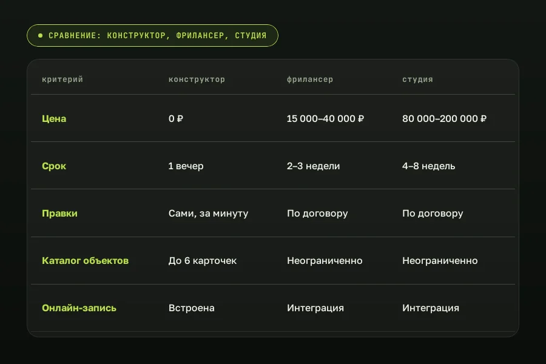Click the 'Каталог объектов' row label

point(86,261)
